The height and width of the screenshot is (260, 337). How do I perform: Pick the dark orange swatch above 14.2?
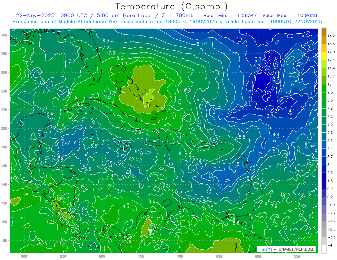point(324,32)
